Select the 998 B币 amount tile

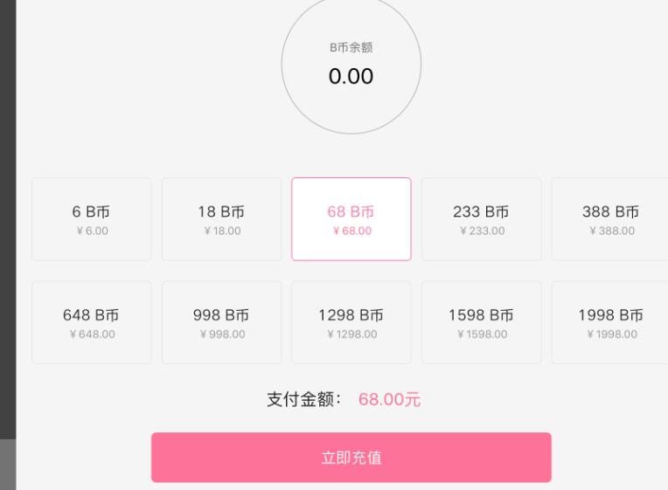(221, 322)
